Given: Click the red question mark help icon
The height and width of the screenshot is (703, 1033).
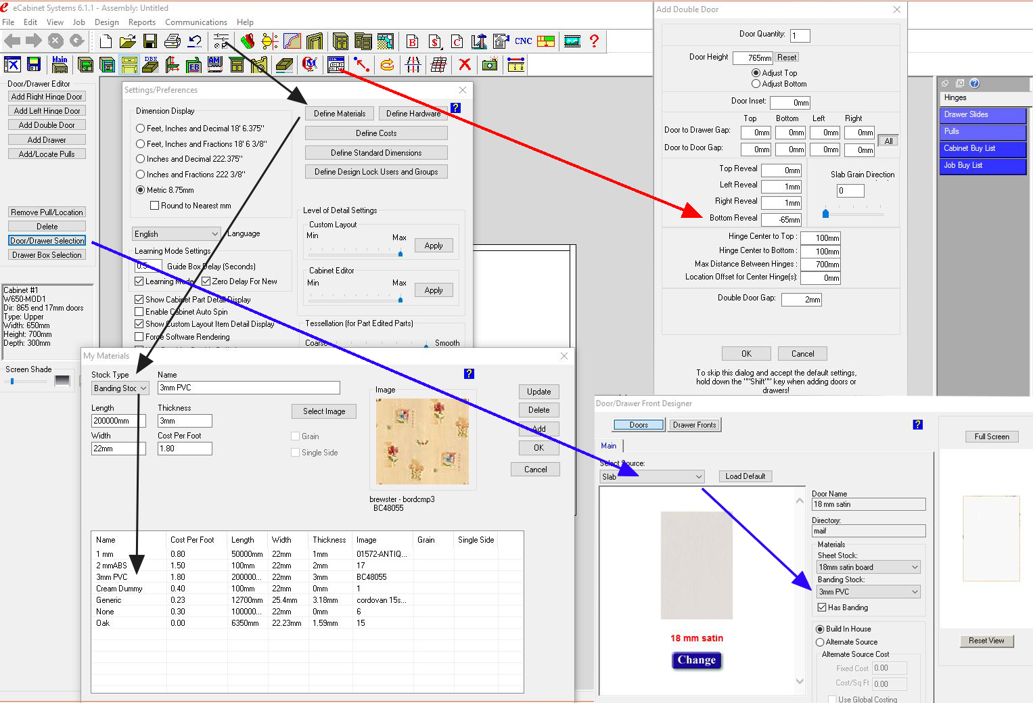Looking at the screenshot, I should click(x=594, y=41).
